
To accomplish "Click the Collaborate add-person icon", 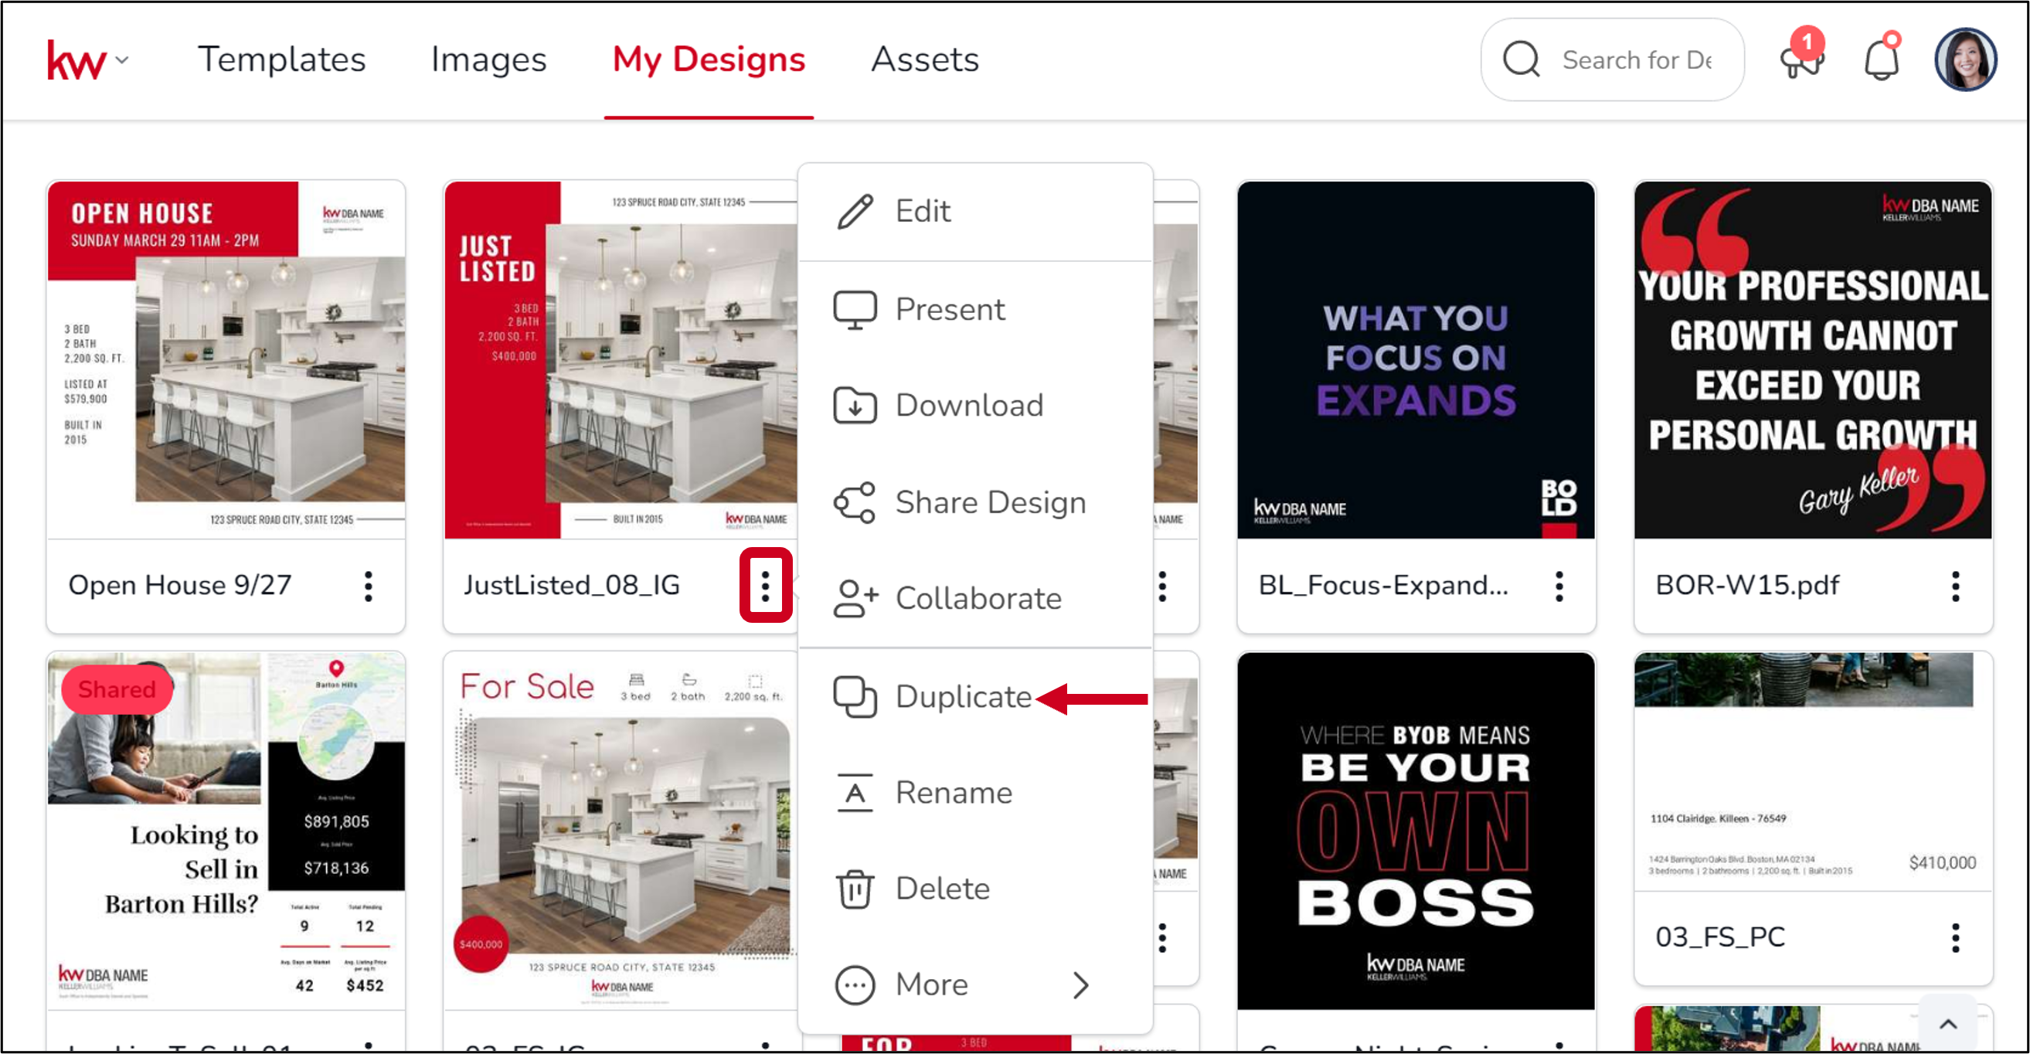I will [x=856, y=598].
